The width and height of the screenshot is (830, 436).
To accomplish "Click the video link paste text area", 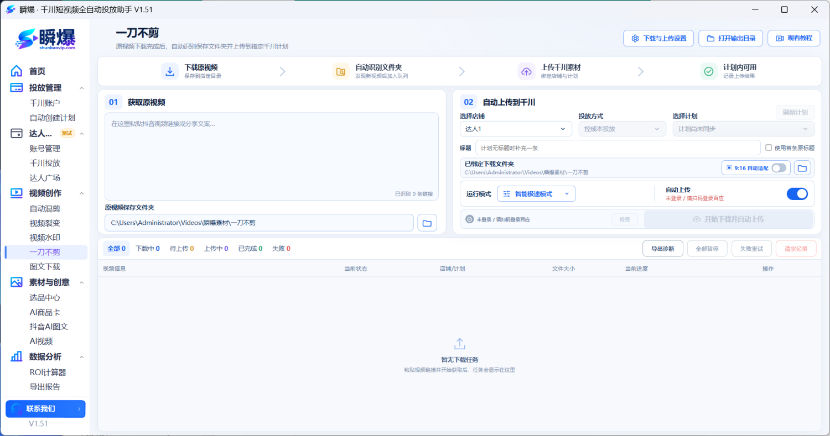I will point(272,156).
